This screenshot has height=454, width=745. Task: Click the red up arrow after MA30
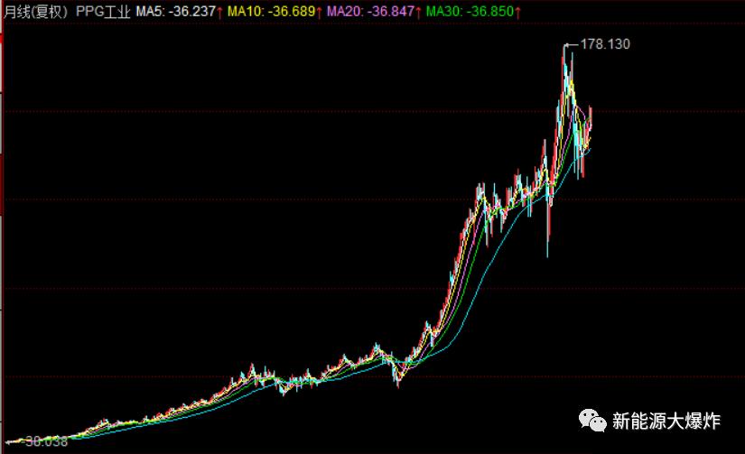coord(518,12)
